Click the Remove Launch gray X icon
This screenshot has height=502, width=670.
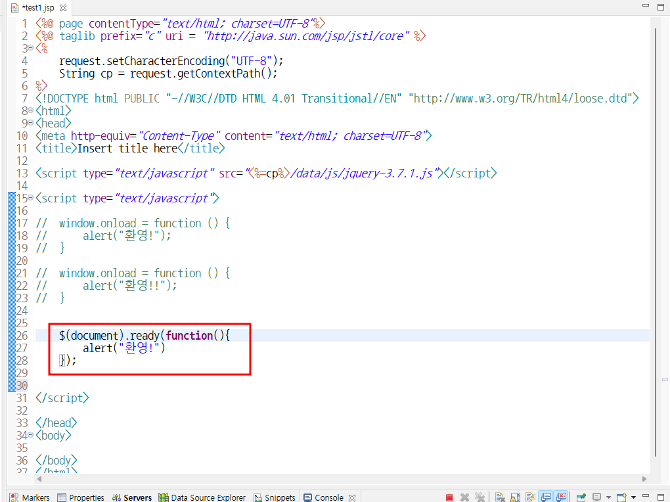pos(464,497)
